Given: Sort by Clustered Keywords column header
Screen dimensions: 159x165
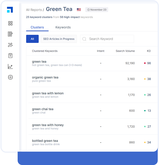Looking at the screenshot, I should click(x=45, y=51).
